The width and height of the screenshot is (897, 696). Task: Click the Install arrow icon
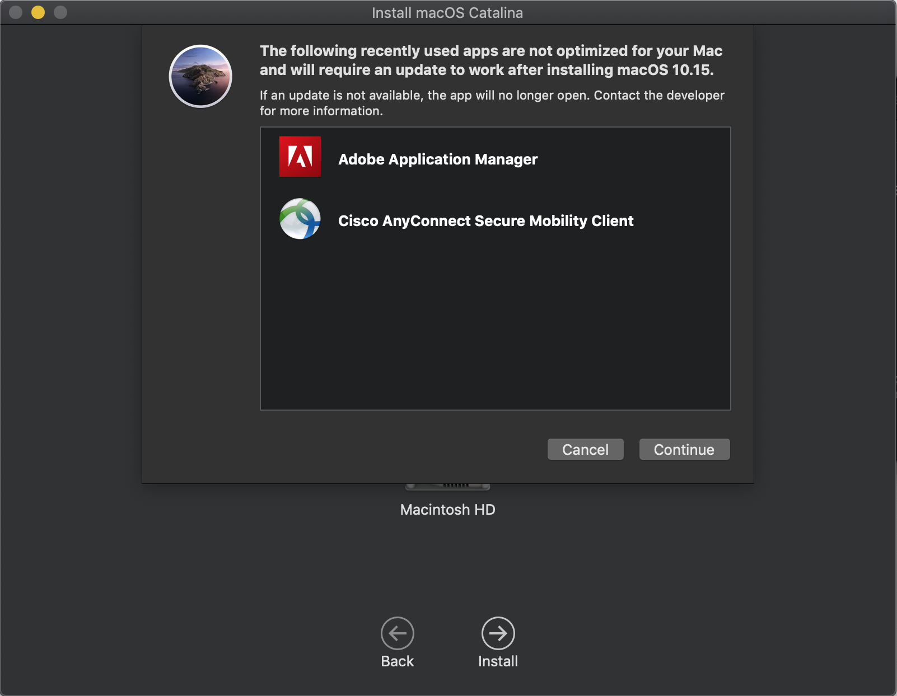(498, 633)
